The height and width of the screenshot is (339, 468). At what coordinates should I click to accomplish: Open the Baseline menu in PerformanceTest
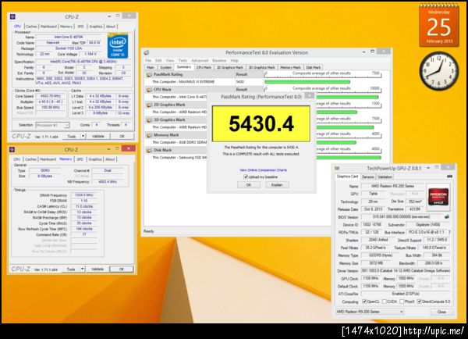point(219,60)
